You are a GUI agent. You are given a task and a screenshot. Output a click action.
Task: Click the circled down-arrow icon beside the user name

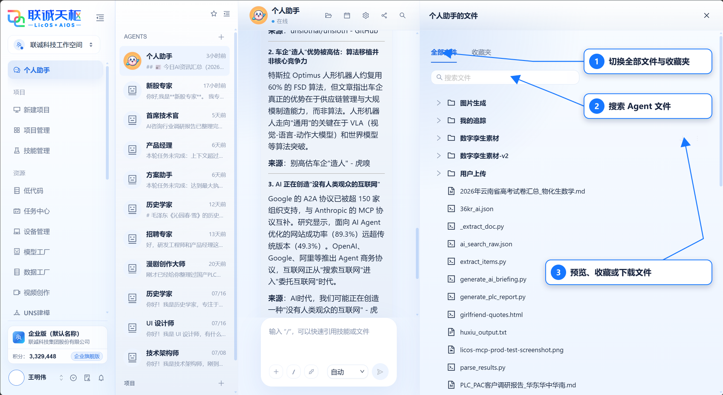coord(73,378)
